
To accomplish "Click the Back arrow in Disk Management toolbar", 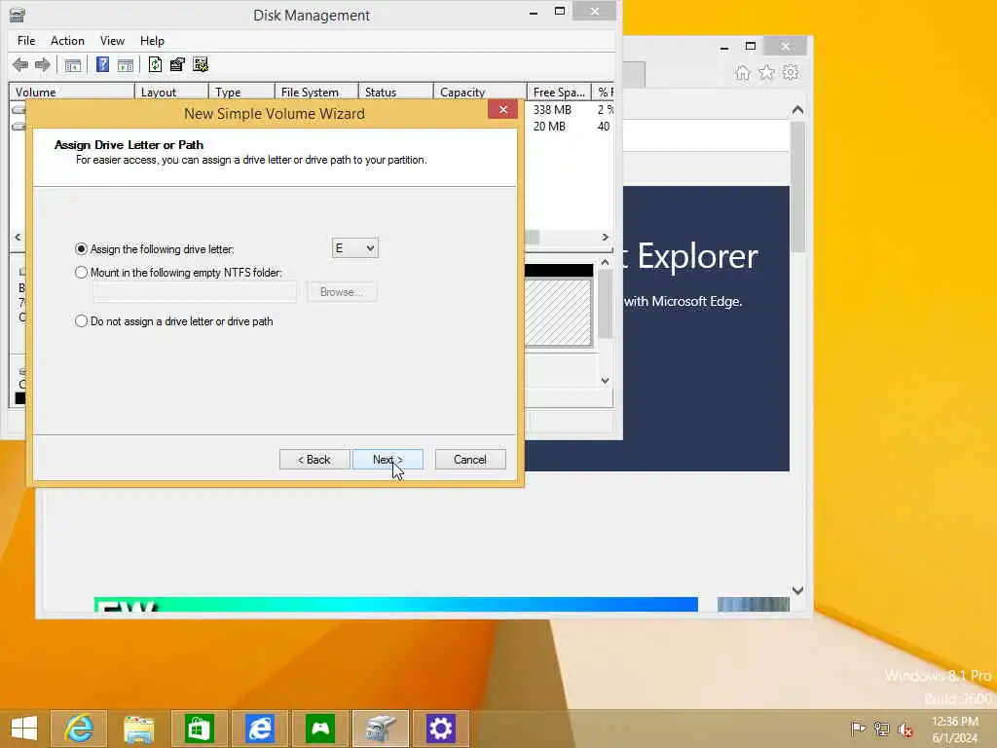I will tap(20, 64).
